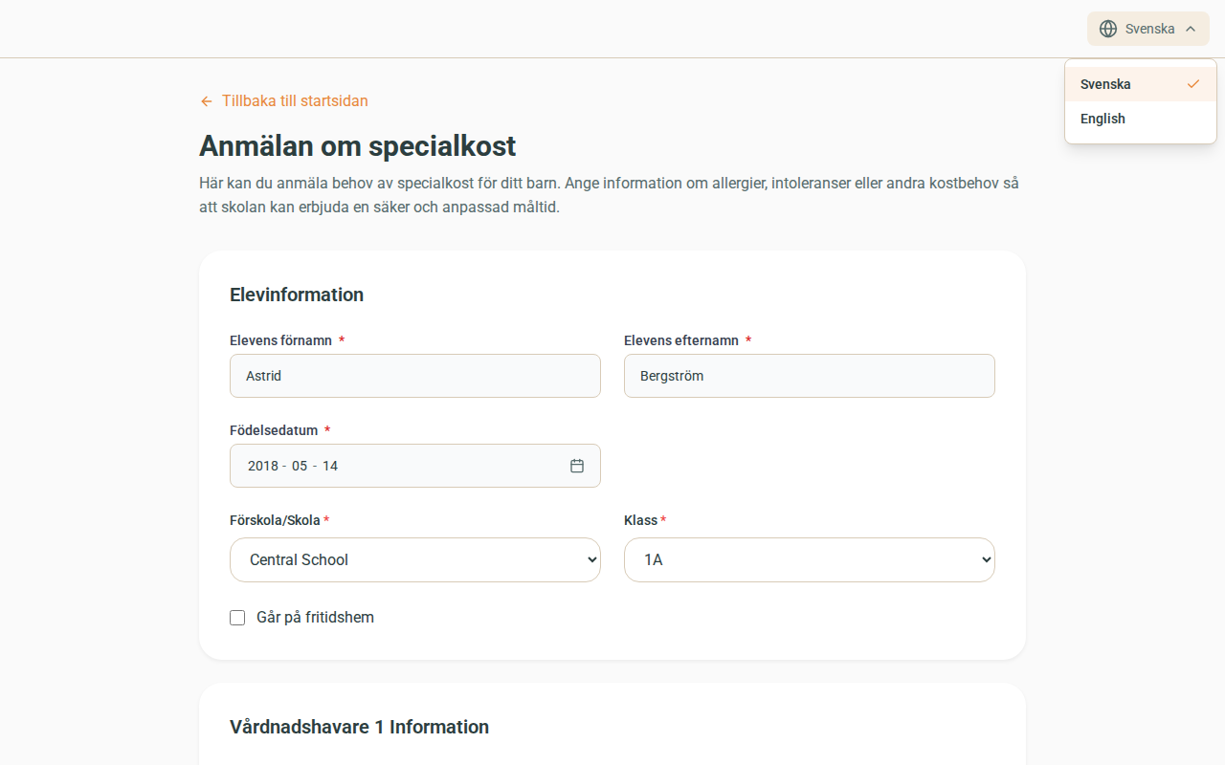Click the Födelsedatum field label
Image resolution: width=1225 pixels, height=765 pixels.
[x=274, y=430]
